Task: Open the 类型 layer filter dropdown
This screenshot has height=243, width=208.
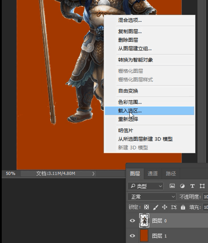Action: (145, 186)
